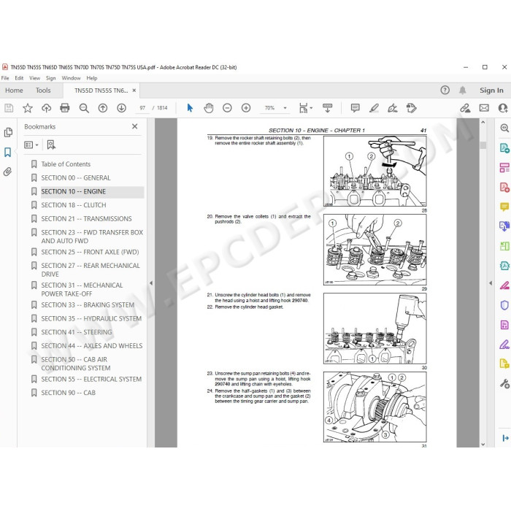Open bookmark options list dropdown
The image size is (511, 511).
click(x=31, y=145)
